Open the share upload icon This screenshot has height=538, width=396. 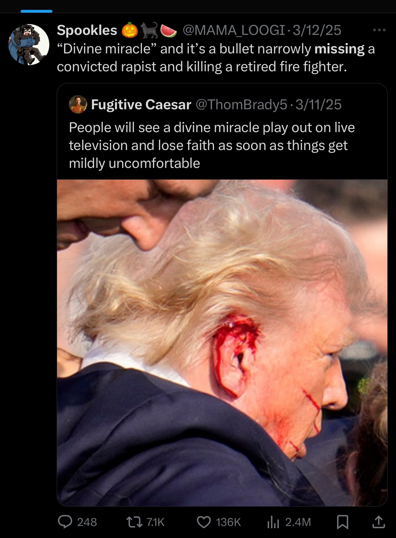click(378, 522)
